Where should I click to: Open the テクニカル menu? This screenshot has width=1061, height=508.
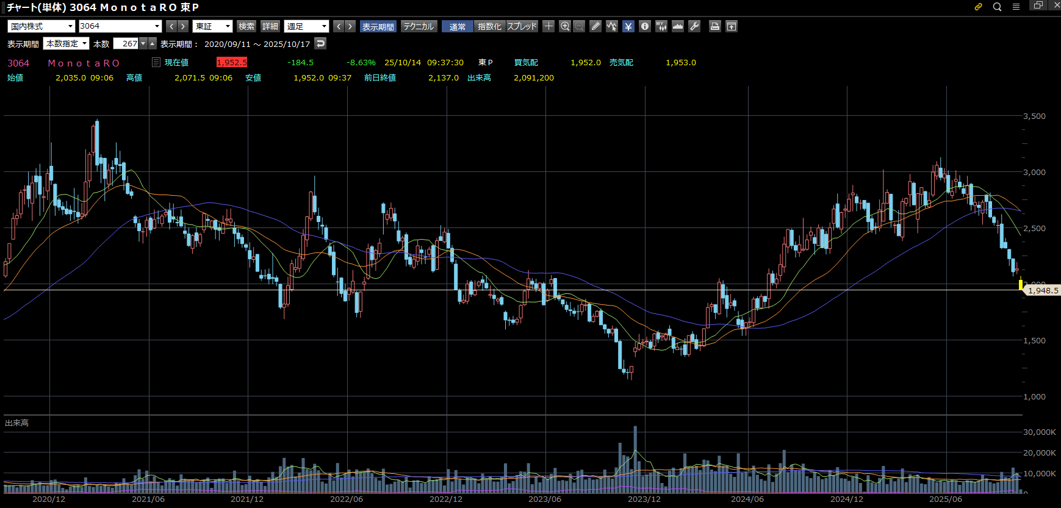pyautogui.click(x=419, y=26)
